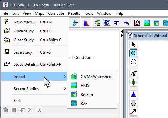Open the Compute menu
This screenshot has width=168, height=118.
click(56, 13)
